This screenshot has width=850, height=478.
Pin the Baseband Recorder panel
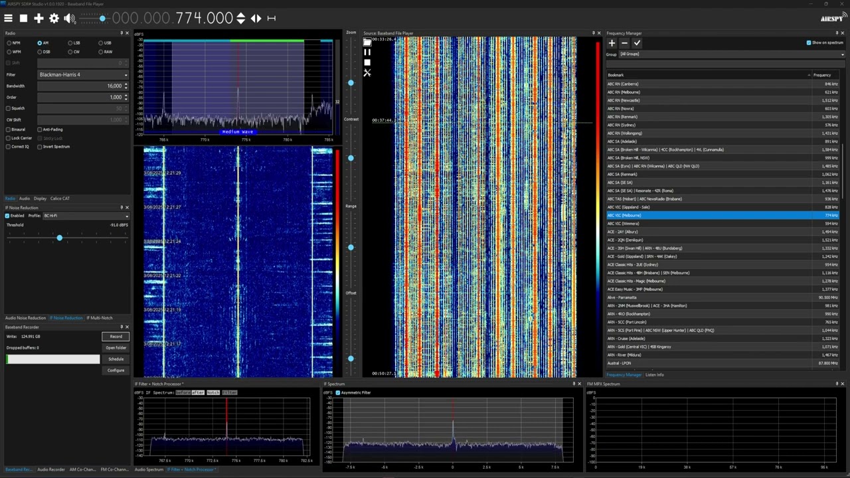[x=122, y=327]
